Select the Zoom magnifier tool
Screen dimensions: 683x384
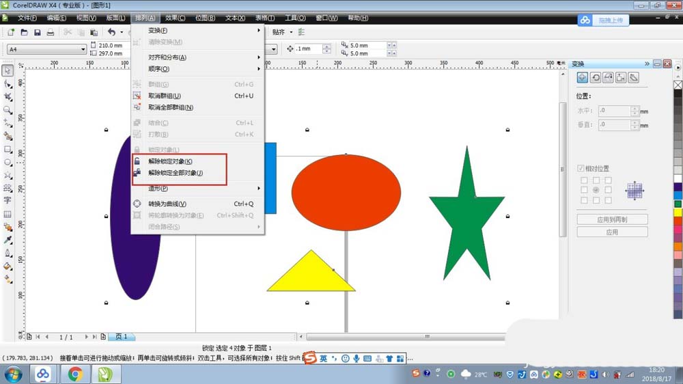8,110
